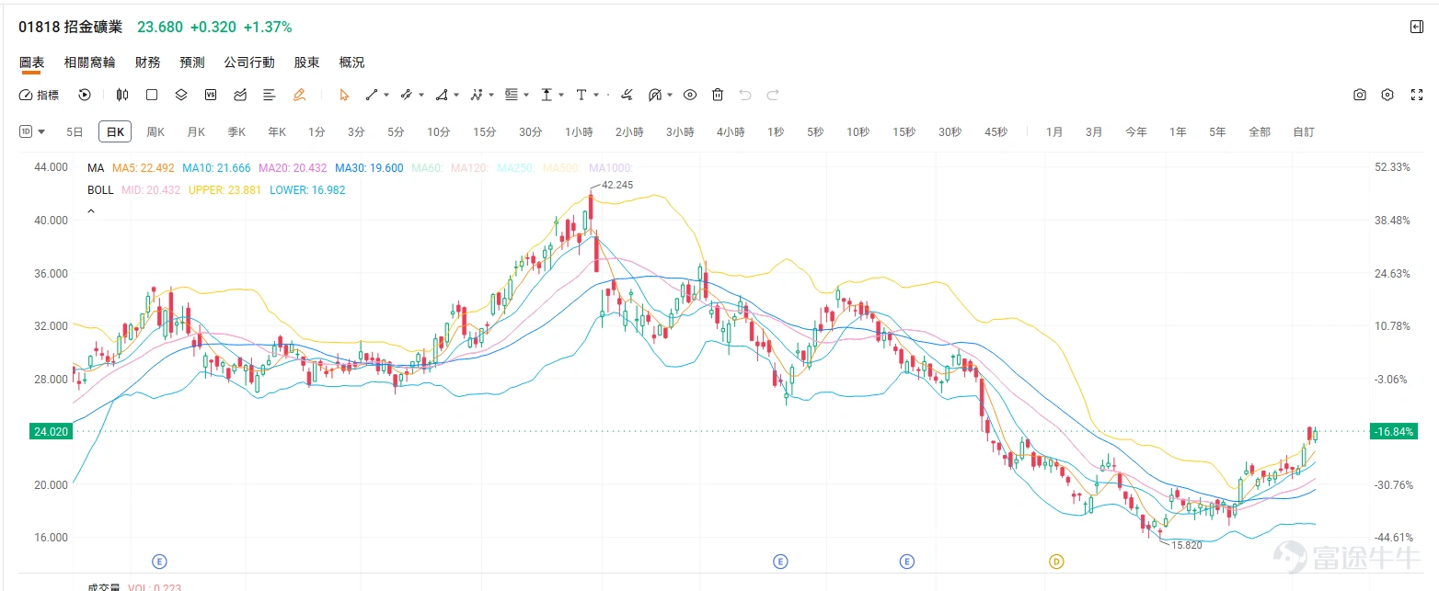Toggle drawings visibility with the eye icon
This screenshot has width=1439, height=591.
click(690, 95)
